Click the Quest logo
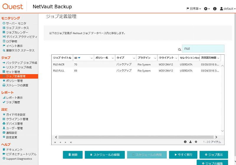Image resolution: width=236 pixels, height=165 pixels. tap(13, 6)
